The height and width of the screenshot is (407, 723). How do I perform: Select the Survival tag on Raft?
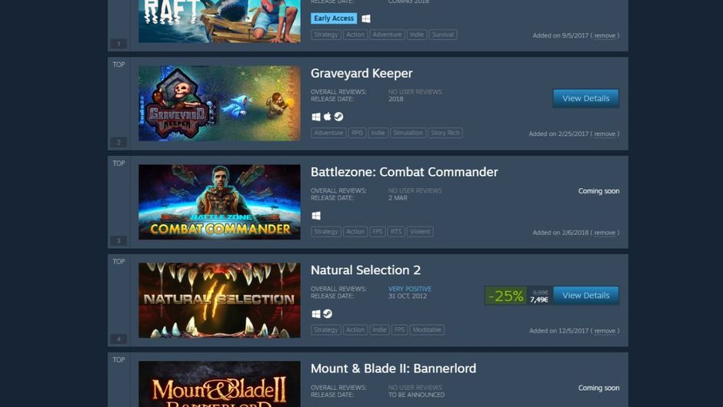coord(443,35)
